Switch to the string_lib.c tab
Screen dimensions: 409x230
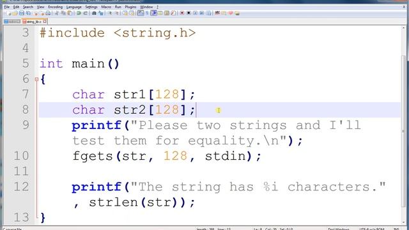(x=34, y=22)
